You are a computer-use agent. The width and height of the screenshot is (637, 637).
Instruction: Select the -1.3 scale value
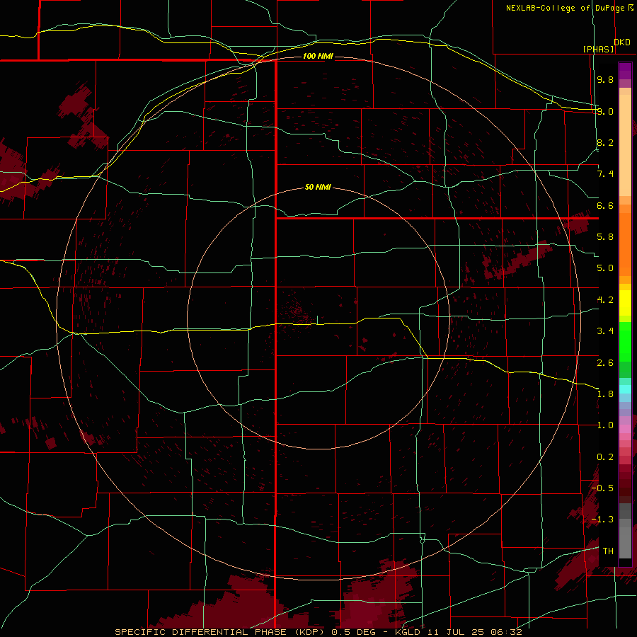point(602,520)
